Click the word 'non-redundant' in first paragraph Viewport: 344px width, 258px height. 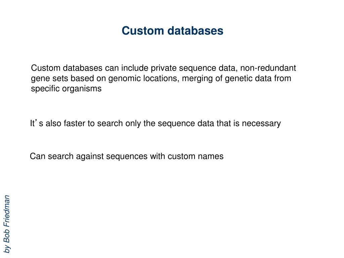click(x=268, y=68)
